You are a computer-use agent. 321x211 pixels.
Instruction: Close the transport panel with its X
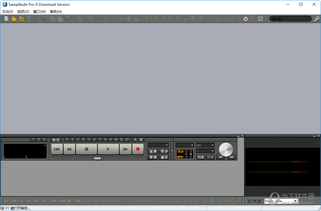click(x=243, y=136)
